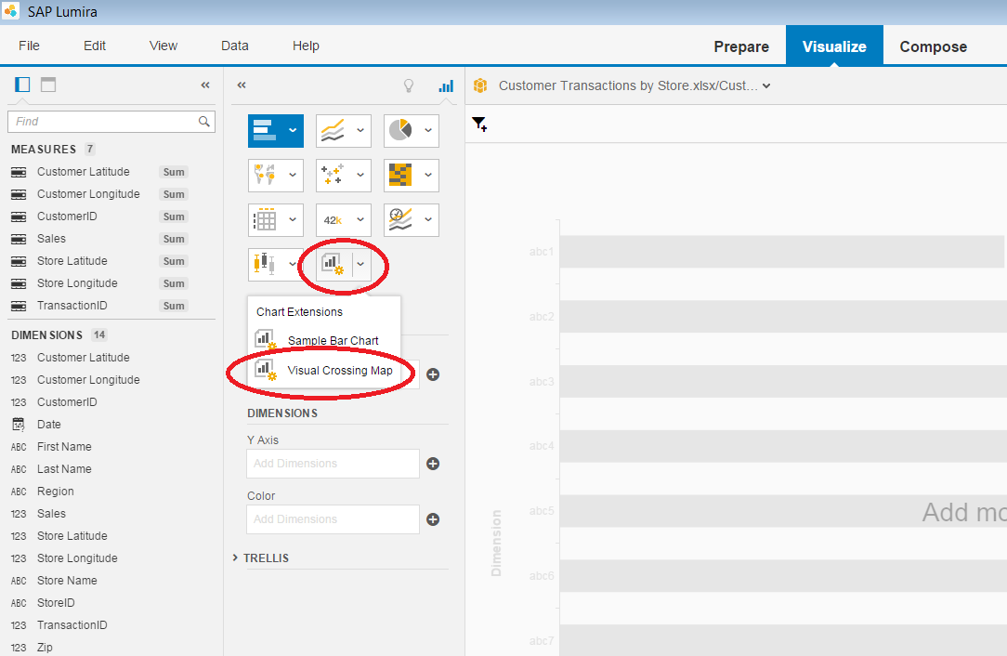Click the search magnifier icon

[x=204, y=122]
